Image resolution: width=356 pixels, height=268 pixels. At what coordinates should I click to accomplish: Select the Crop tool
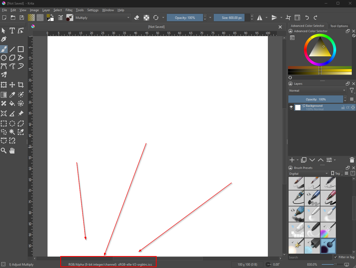(x=21, y=85)
